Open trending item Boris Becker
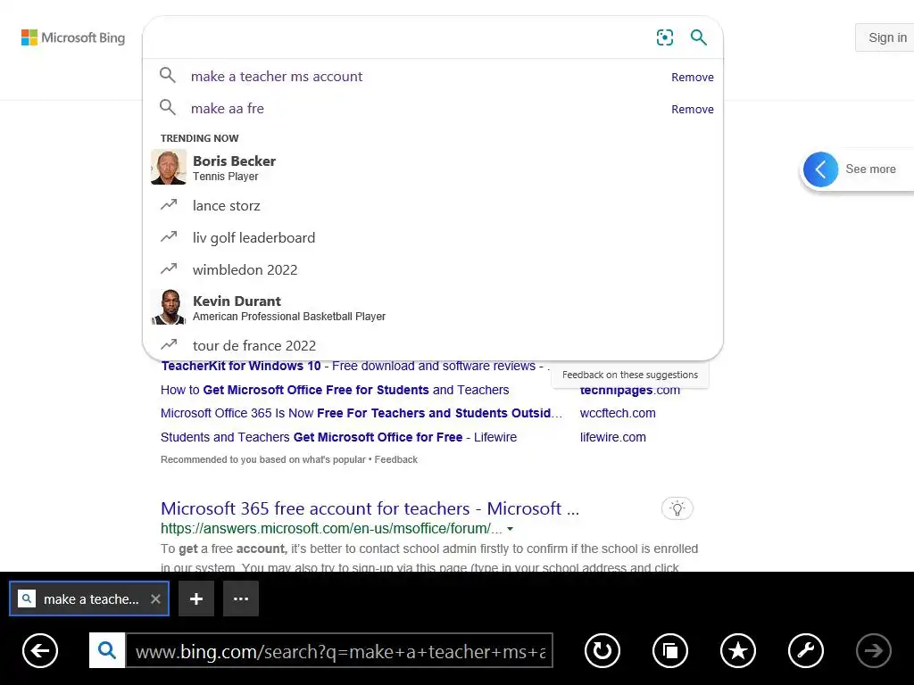Screen dimensions: 914x685 click(433, 168)
